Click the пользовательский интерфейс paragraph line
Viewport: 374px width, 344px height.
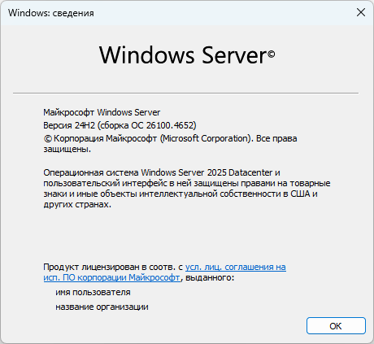click(x=187, y=183)
